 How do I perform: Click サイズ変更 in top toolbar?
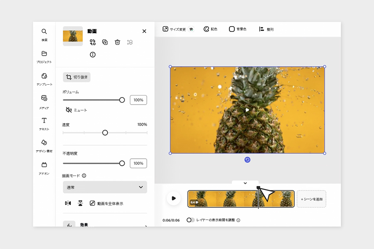pyautogui.click(x=174, y=29)
